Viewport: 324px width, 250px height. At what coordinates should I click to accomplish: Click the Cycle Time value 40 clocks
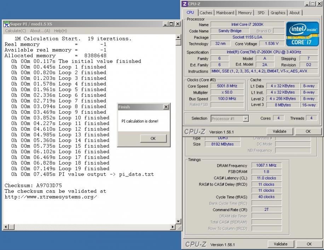point(266,197)
